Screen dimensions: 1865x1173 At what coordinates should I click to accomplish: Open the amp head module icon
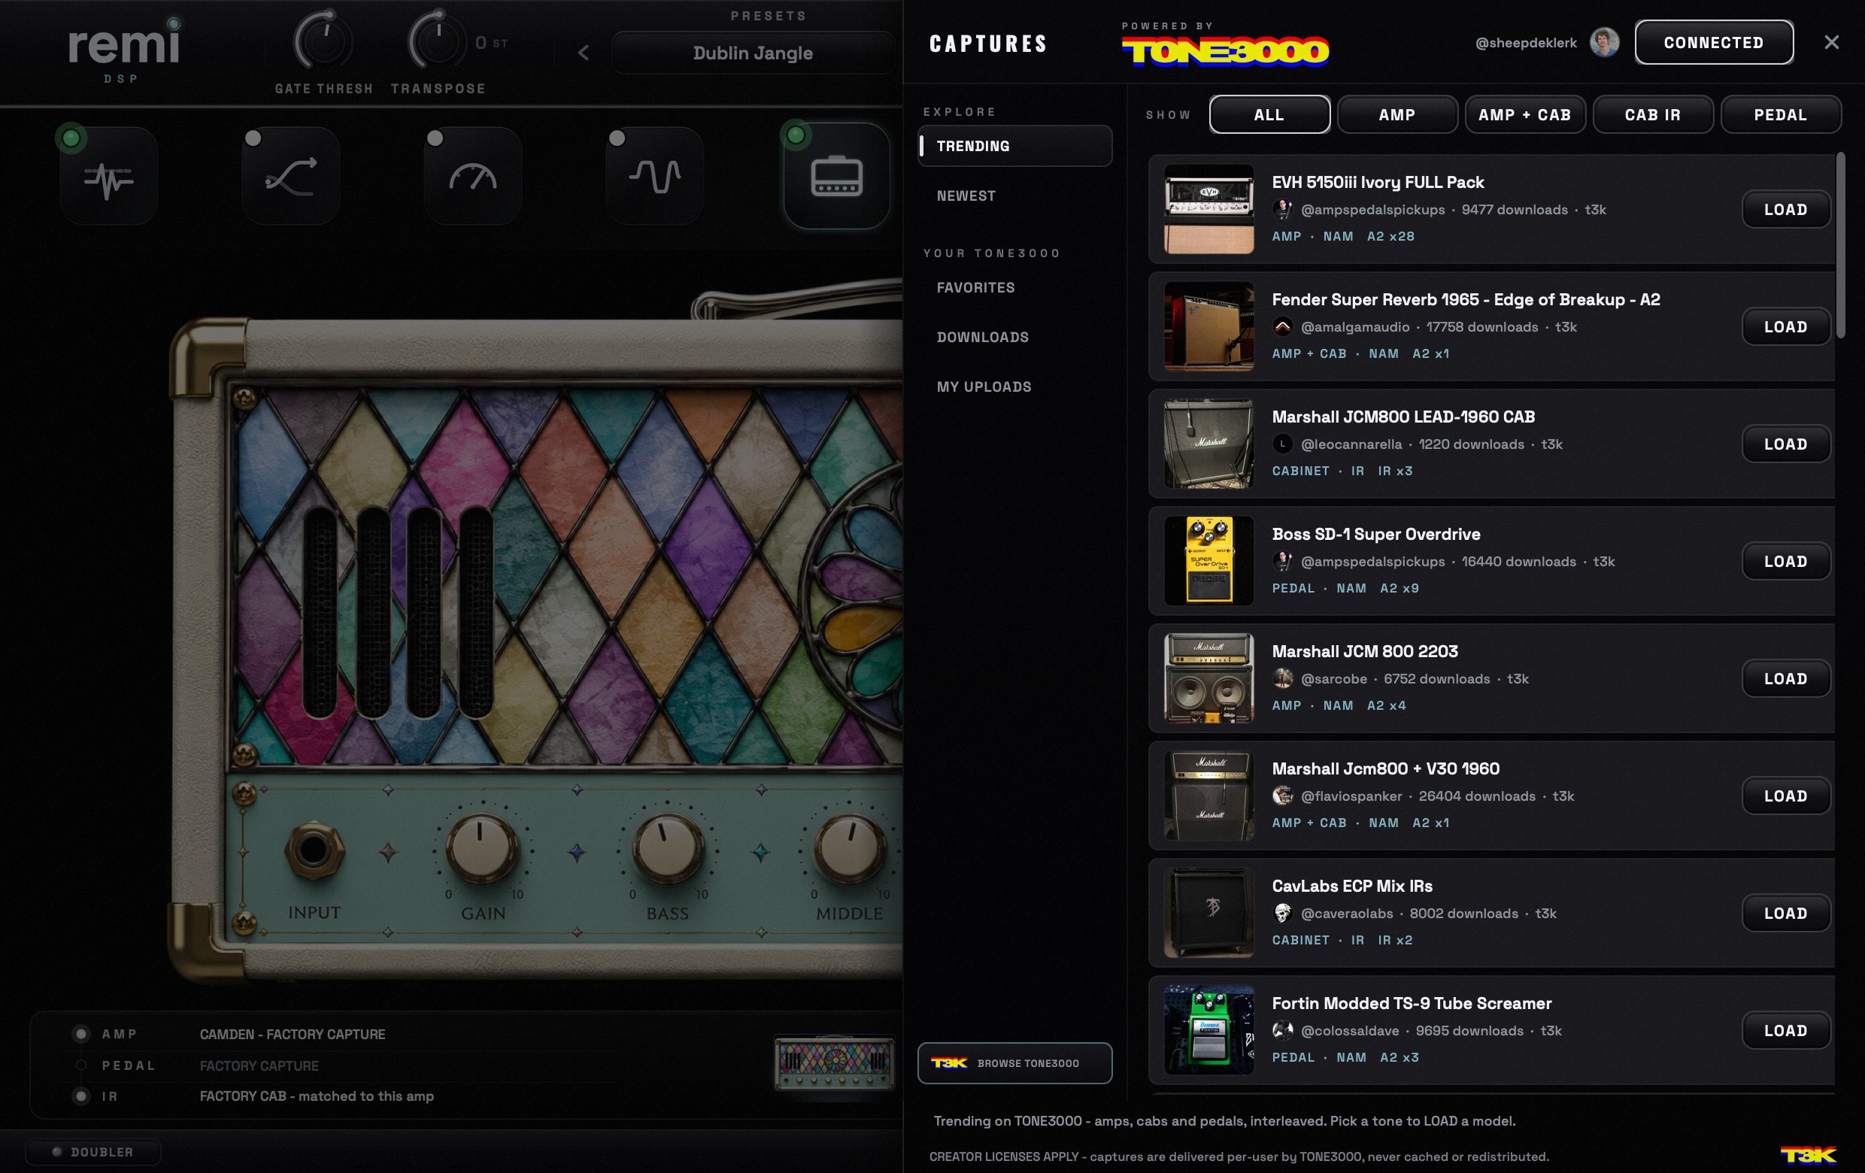(836, 177)
